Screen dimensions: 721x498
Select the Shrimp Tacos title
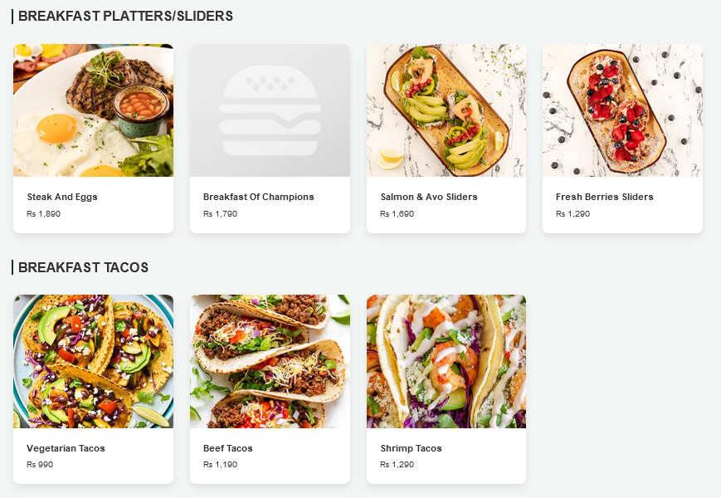(x=411, y=448)
